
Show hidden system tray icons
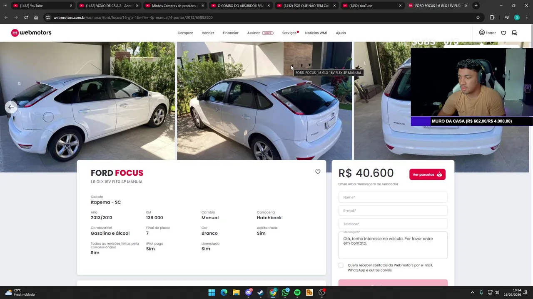[472, 292]
